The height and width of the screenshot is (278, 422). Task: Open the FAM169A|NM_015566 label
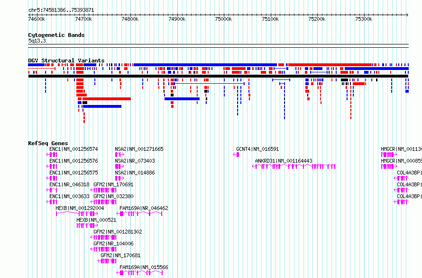pyautogui.click(x=144, y=267)
